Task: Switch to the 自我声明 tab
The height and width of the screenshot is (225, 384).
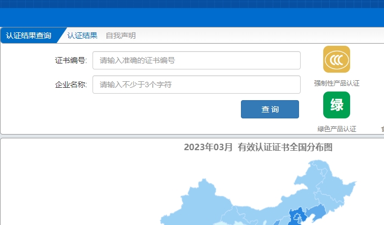Action: click(x=120, y=36)
